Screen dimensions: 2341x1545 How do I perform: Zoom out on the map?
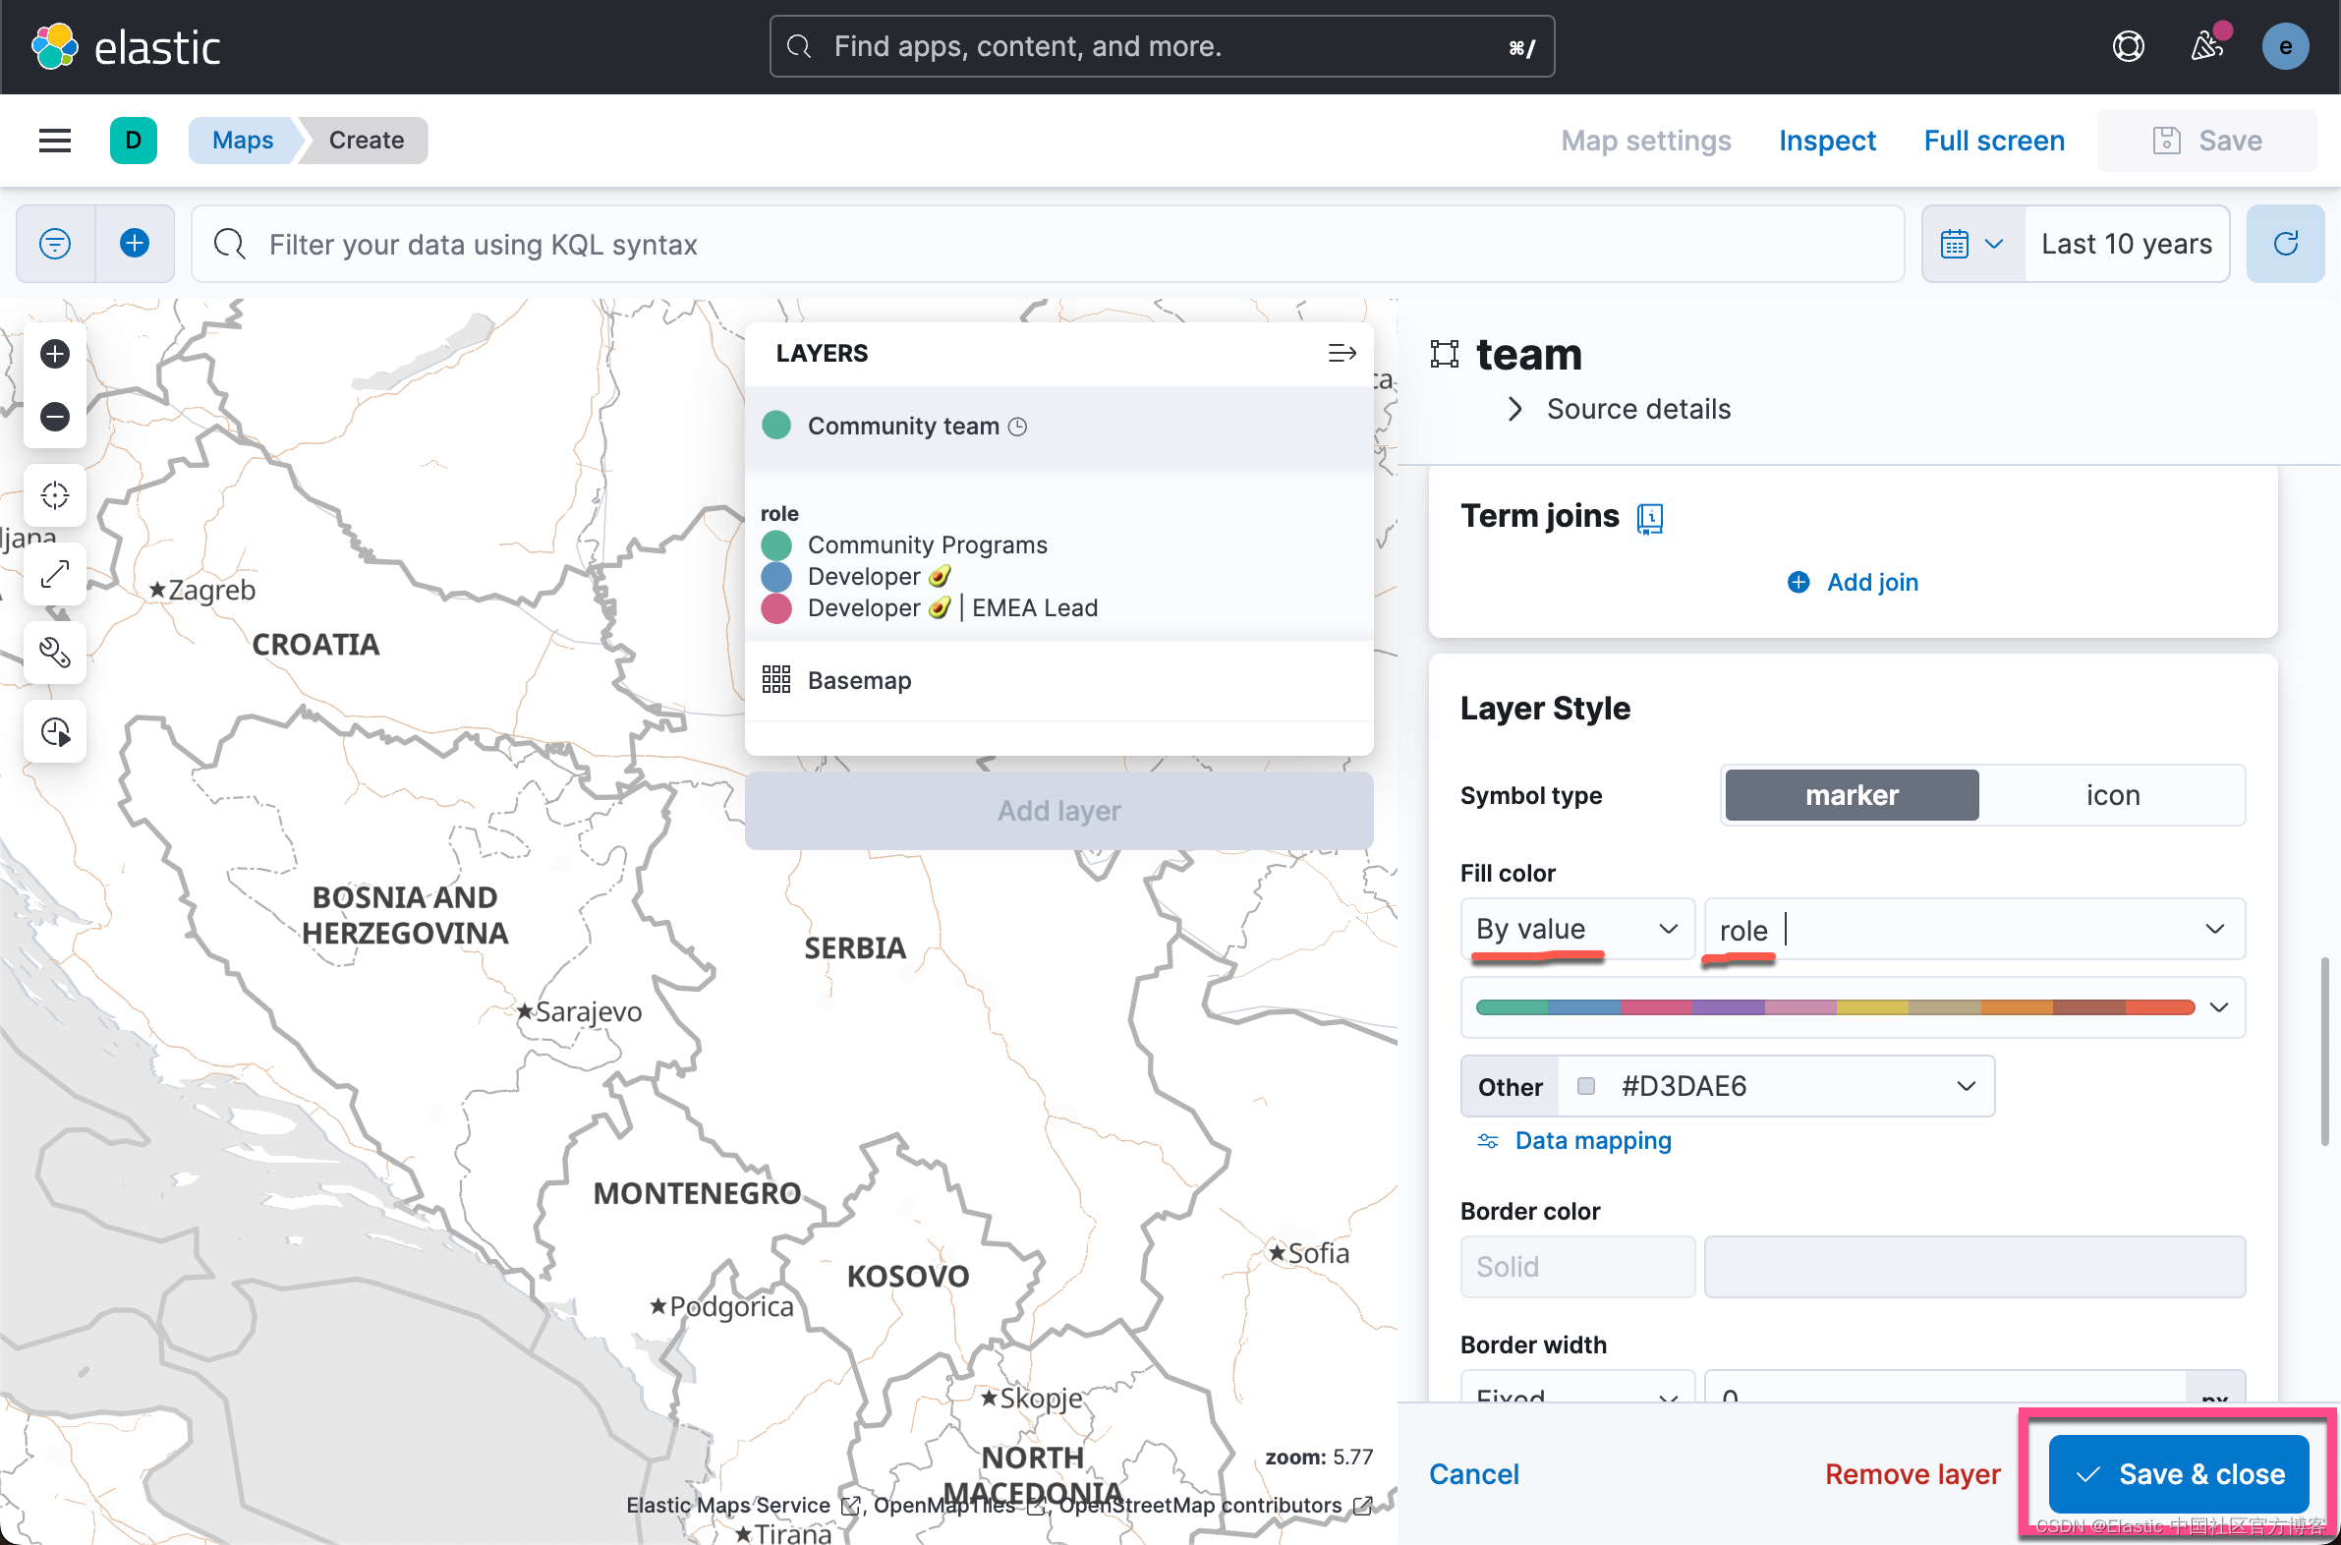(54, 416)
